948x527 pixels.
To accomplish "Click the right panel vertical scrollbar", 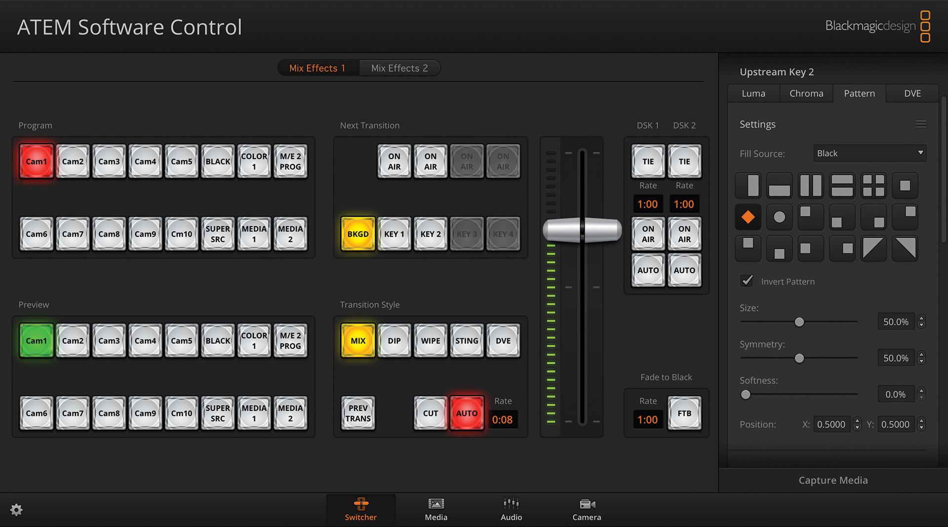I will point(944,169).
